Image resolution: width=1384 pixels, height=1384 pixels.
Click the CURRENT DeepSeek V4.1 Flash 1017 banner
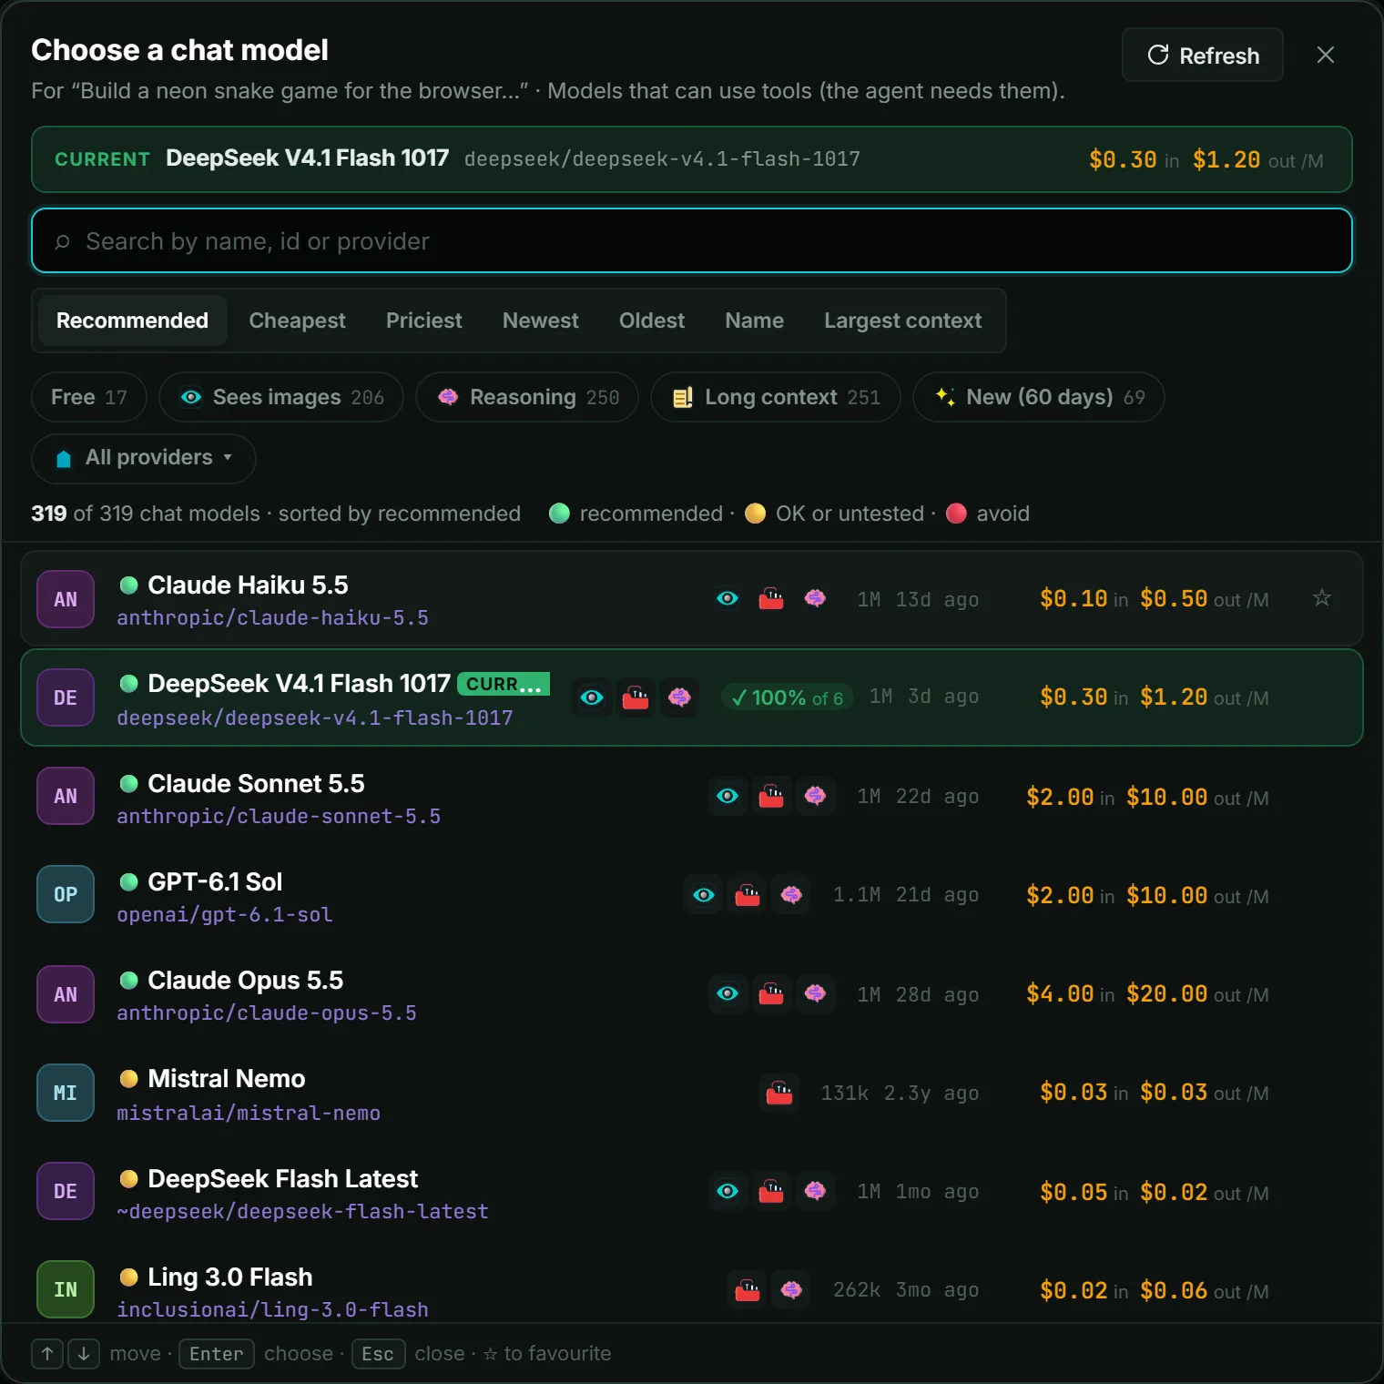(x=692, y=159)
